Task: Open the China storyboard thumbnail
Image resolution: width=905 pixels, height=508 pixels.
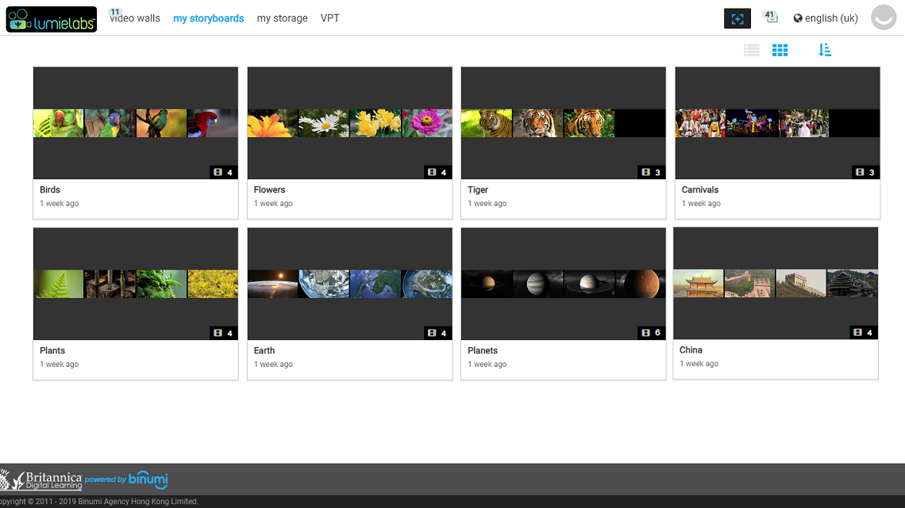Action: pyautogui.click(x=775, y=283)
